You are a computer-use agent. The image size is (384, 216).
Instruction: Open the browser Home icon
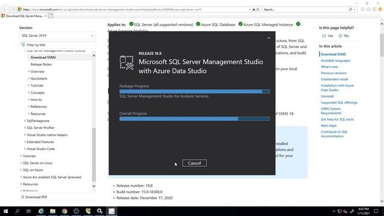pos(362,10)
